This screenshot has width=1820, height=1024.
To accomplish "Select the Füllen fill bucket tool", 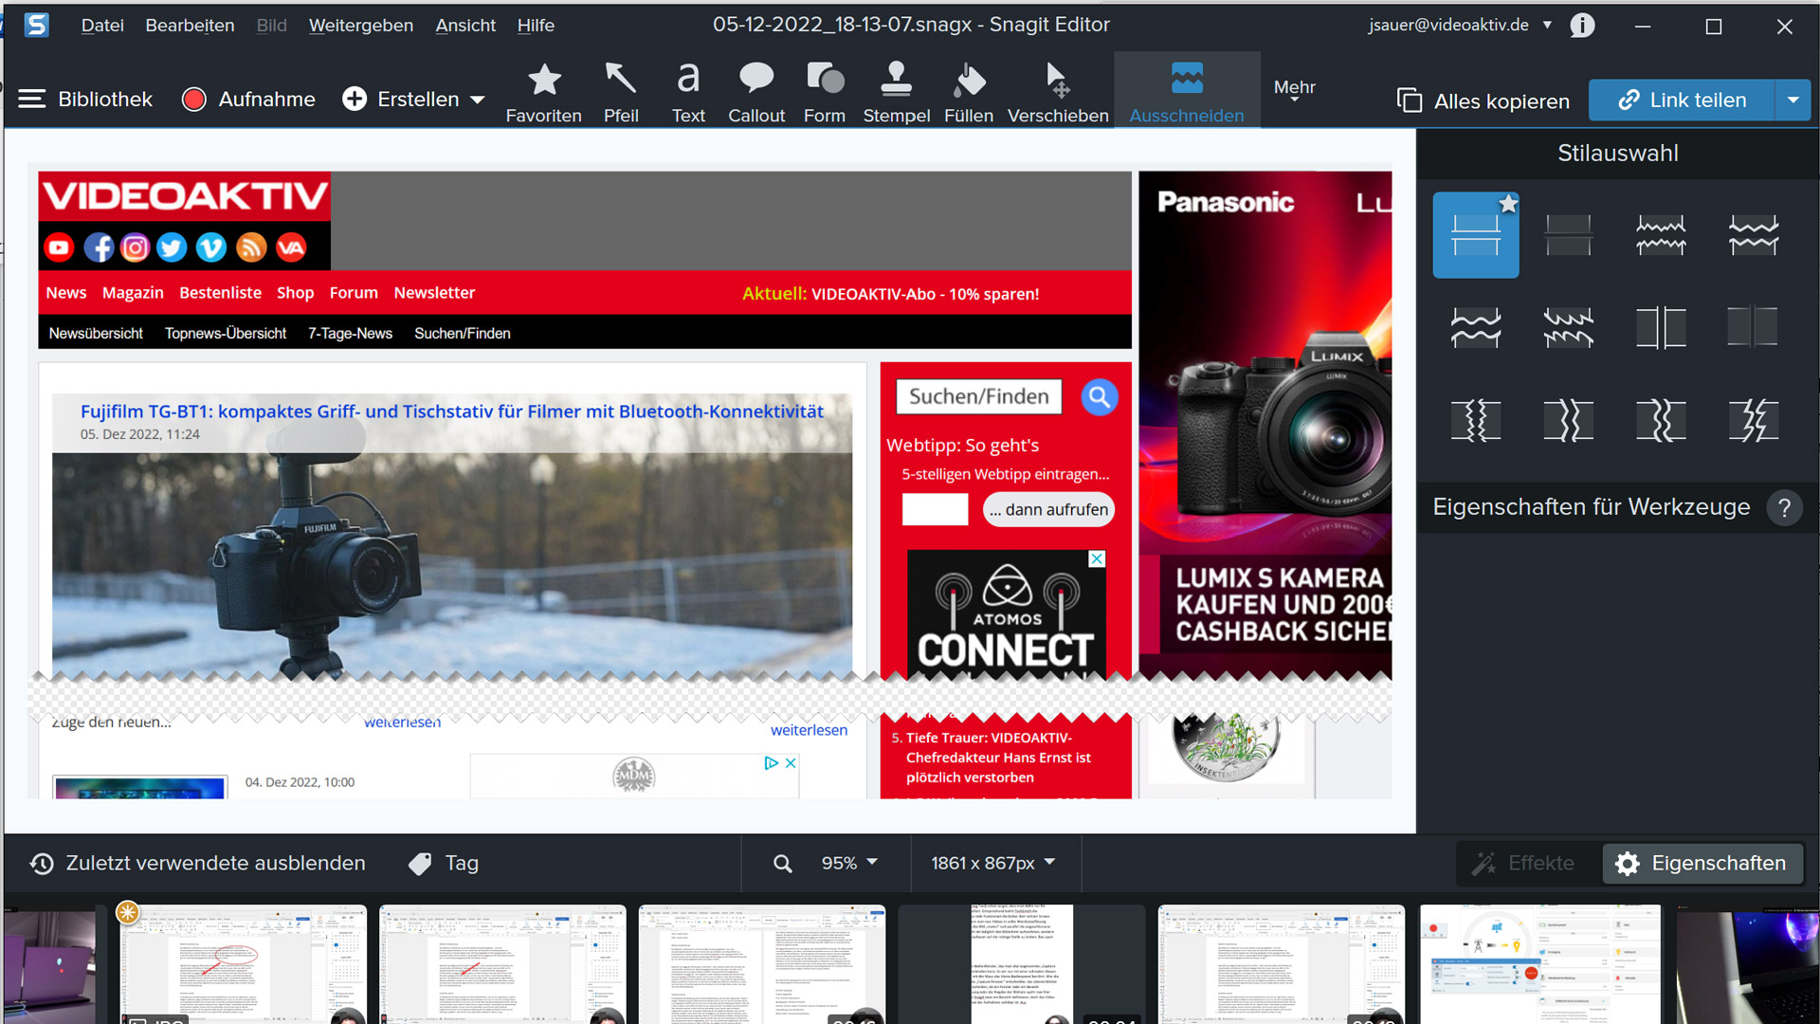I will click(x=968, y=92).
